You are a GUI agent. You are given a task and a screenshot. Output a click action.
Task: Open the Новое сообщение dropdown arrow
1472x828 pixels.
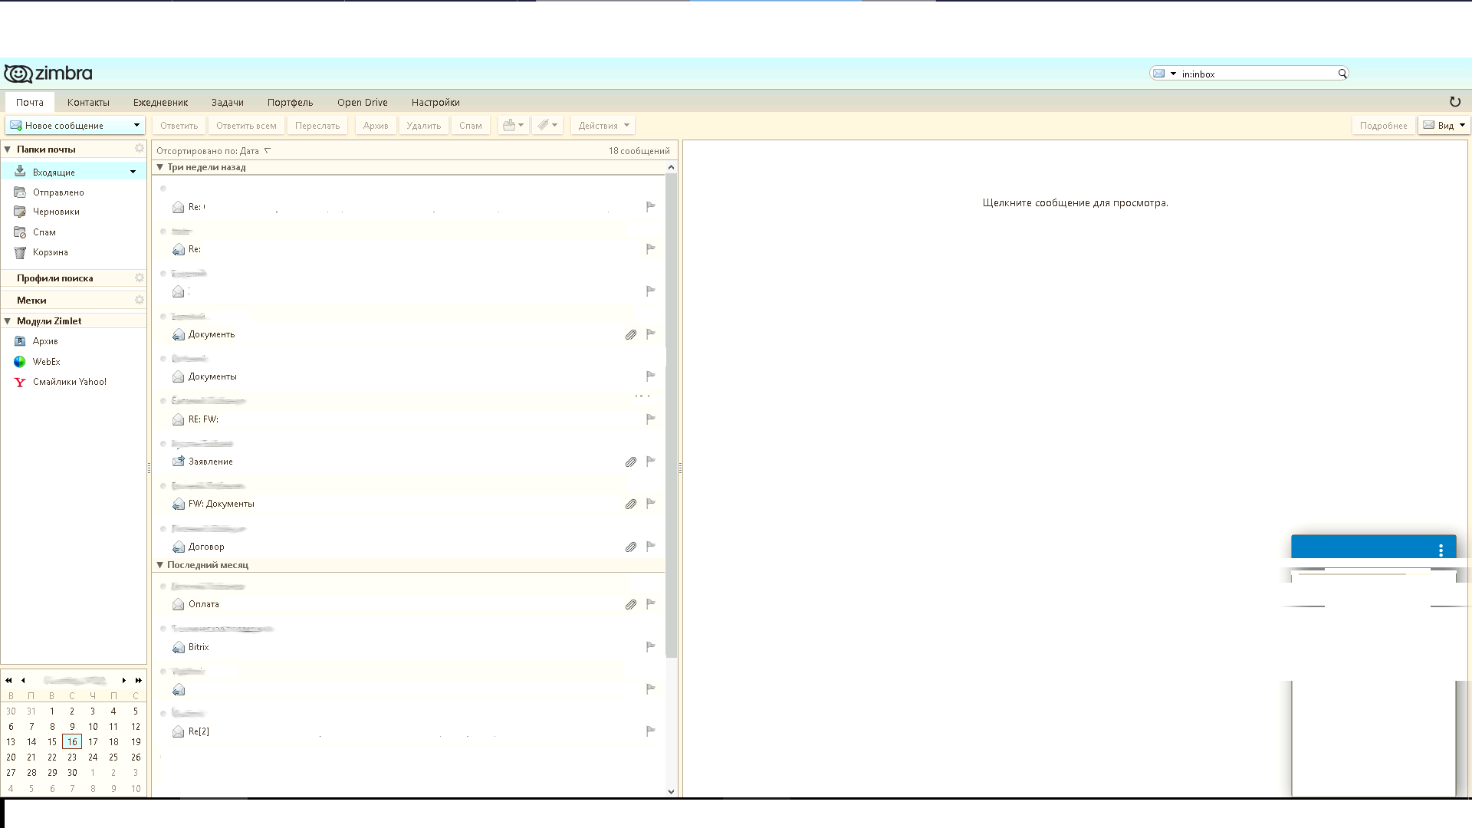point(136,126)
